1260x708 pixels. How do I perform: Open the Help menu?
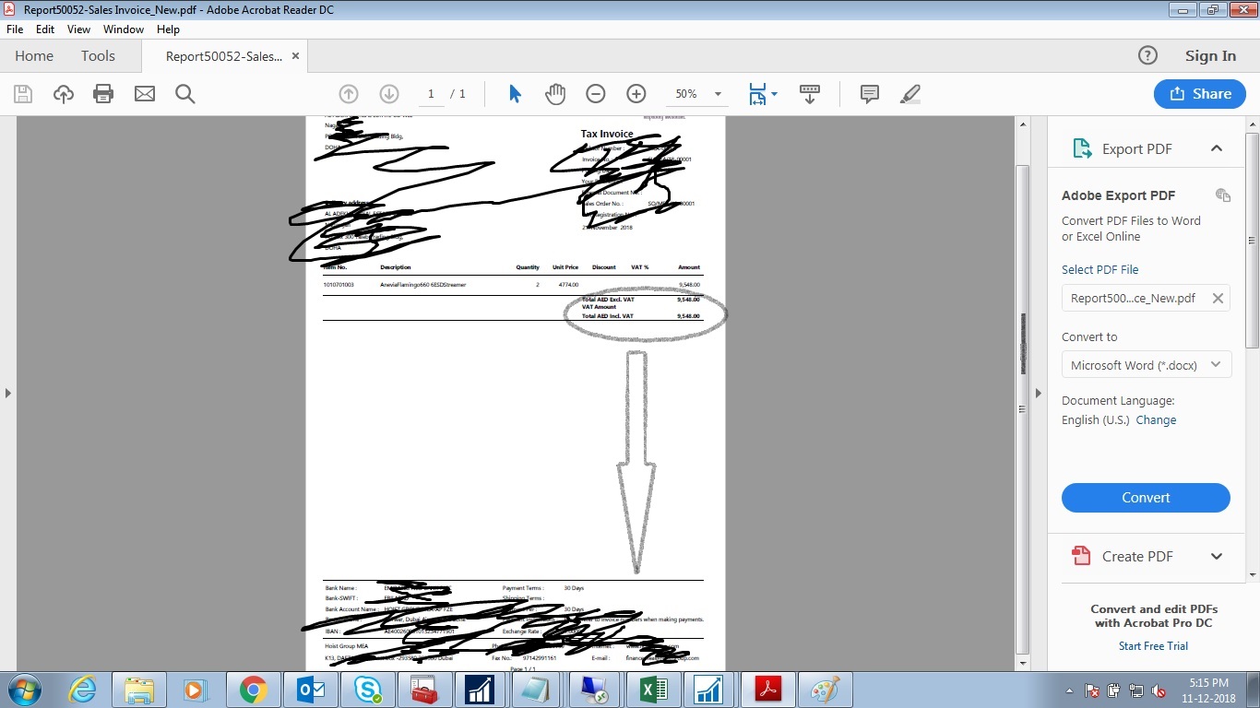[x=168, y=29]
